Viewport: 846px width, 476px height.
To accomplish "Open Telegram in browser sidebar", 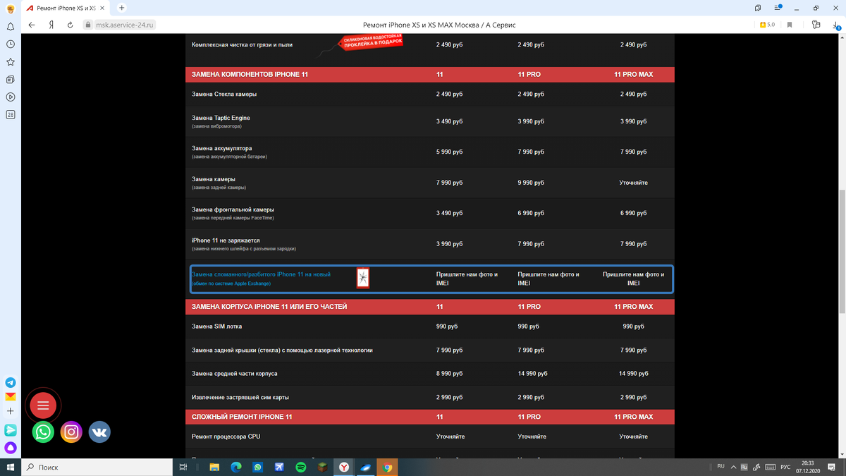I will 11,382.
